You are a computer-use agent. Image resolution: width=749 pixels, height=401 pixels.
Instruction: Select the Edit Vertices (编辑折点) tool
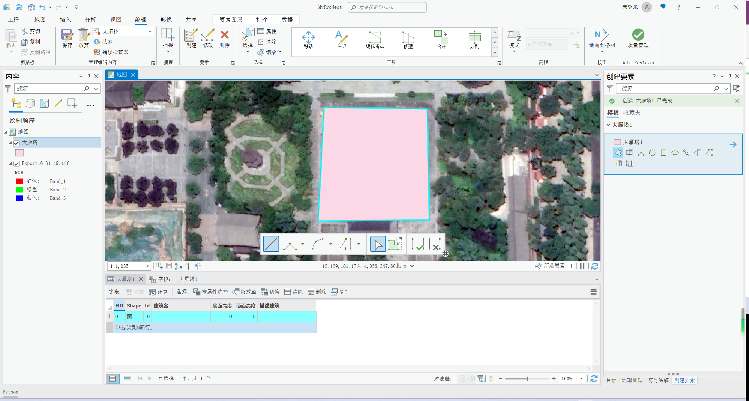pyautogui.click(x=375, y=40)
